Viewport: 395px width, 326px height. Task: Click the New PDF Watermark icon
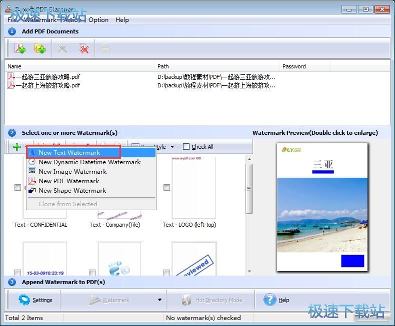(32, 181)
